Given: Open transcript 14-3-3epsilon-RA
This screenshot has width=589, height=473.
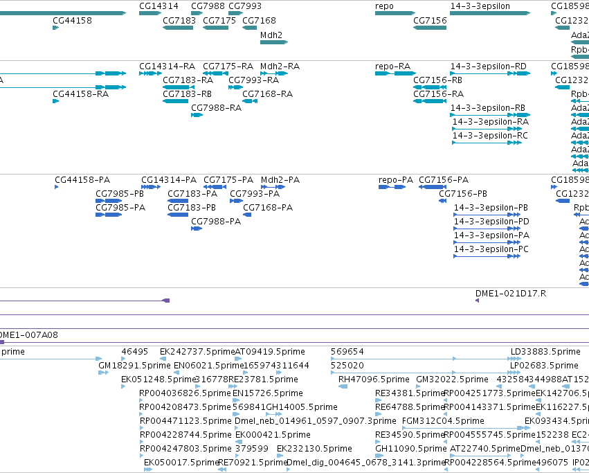Looking at the screenshot, I should click(491, 122).
